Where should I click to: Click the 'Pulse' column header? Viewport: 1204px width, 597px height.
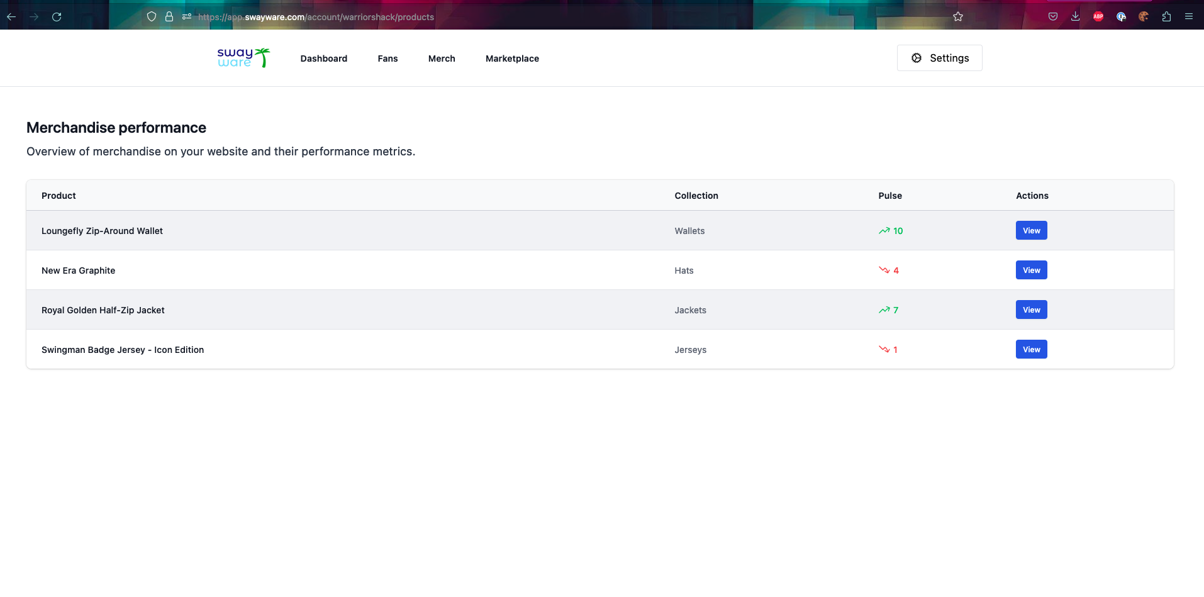pos(890,196)
